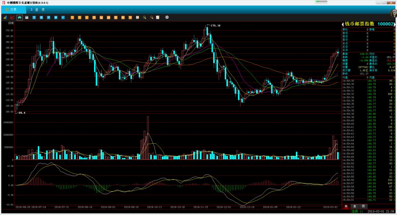The image size is (397, 215).
Task: Switch to quarterly 季 period
Action: [56, 18]
